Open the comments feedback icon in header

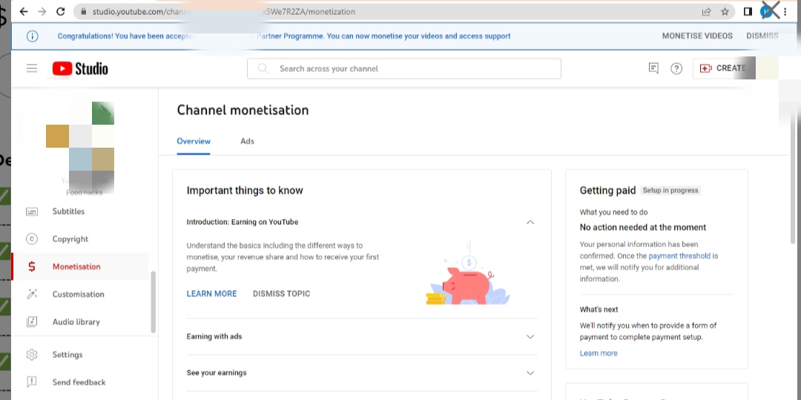pyautogui.click(x=653, y=68)
